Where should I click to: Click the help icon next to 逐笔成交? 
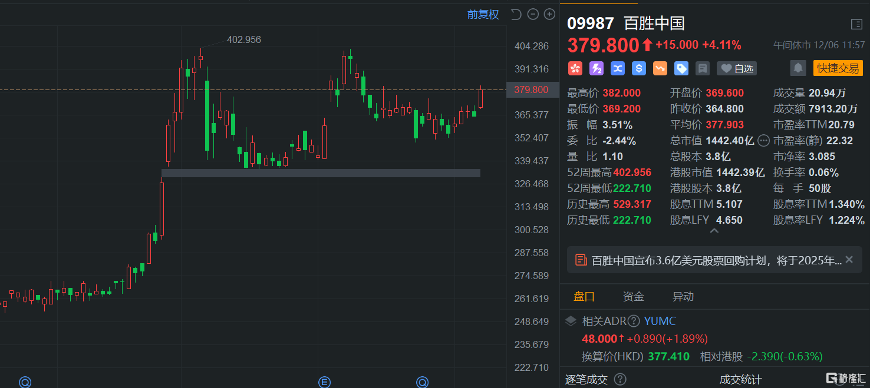pos(620,380)
